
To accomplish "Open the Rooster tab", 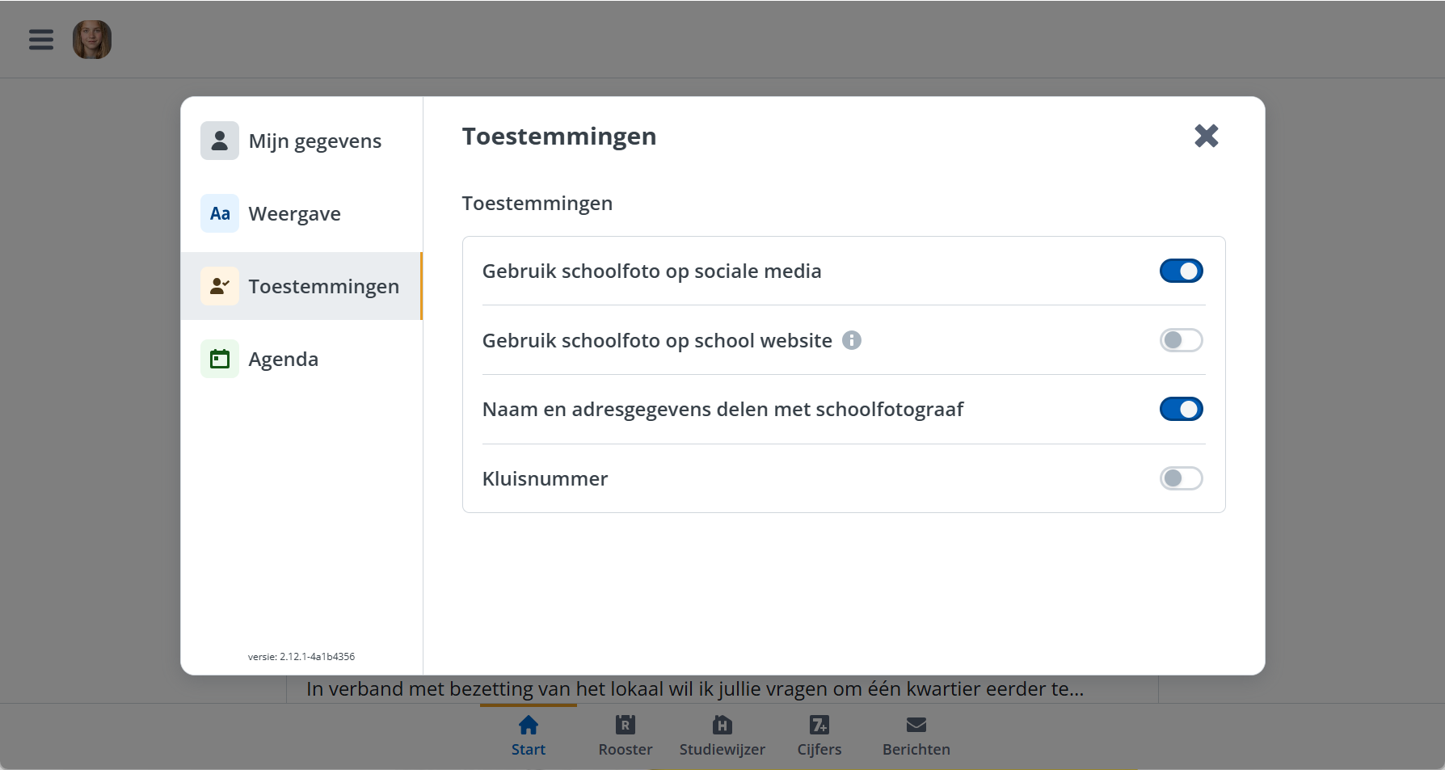I will point(625,735).
